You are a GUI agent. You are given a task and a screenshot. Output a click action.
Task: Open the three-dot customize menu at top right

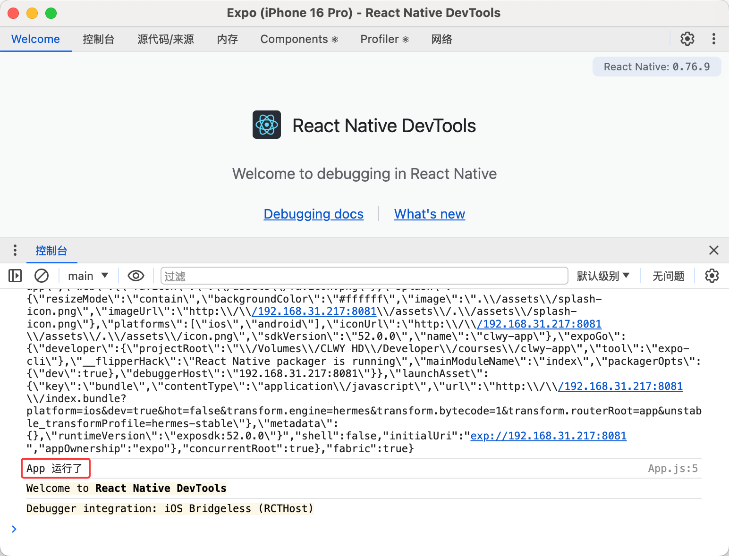point(713,39)
